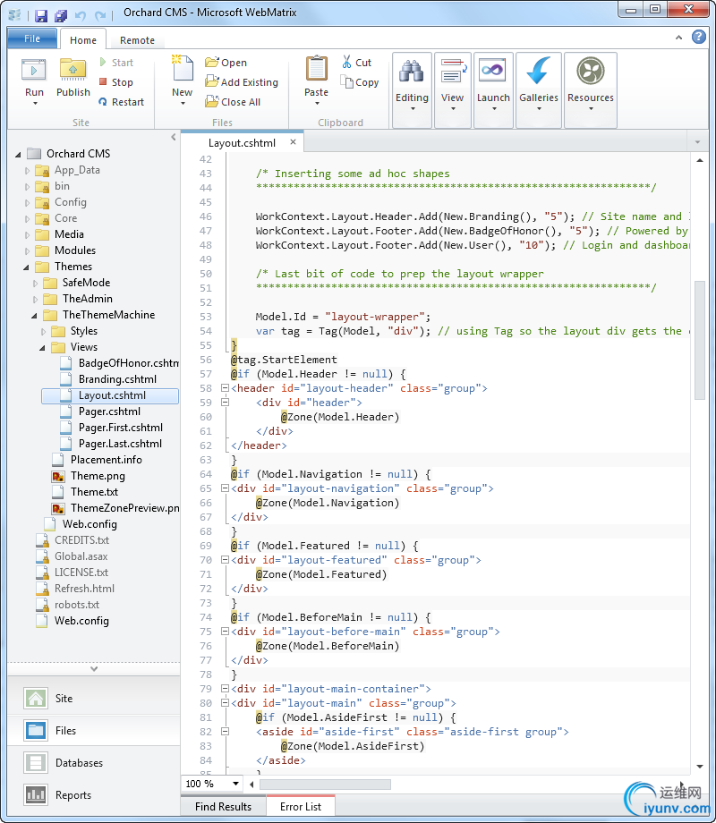Image resolution: width=716 pixels, height=823 pixels.
Task: Open the Galleries ribbon group
Action: point(539,89)
